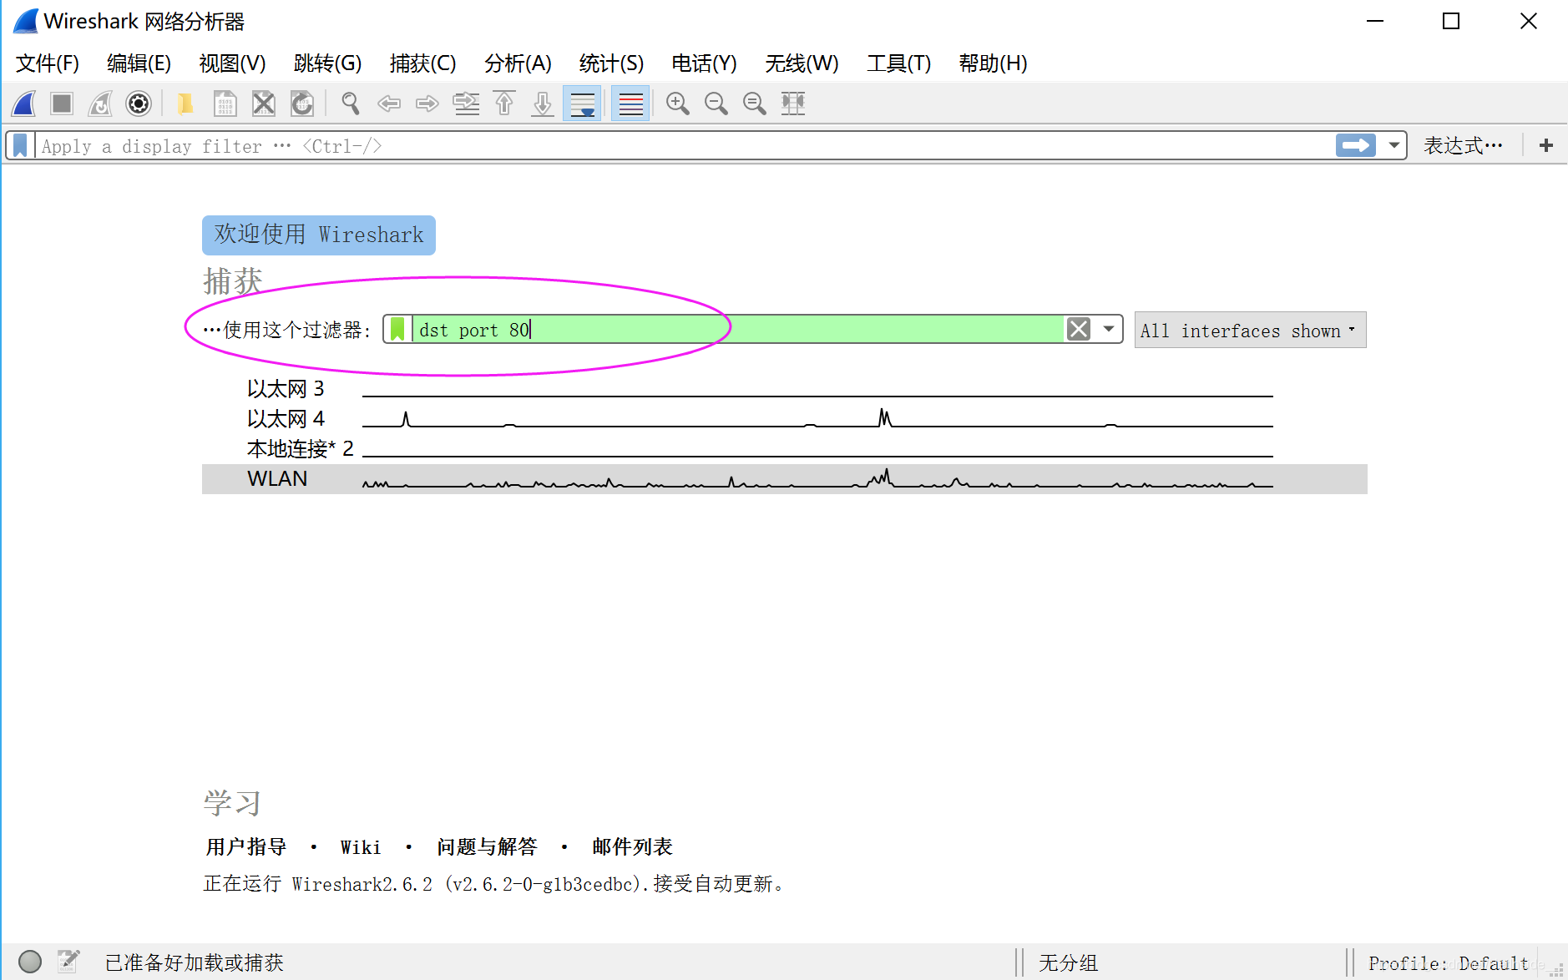Start capturing packets with shark fin icon
This screenshot has height=980, width=1568.
(x=24, y=104)
